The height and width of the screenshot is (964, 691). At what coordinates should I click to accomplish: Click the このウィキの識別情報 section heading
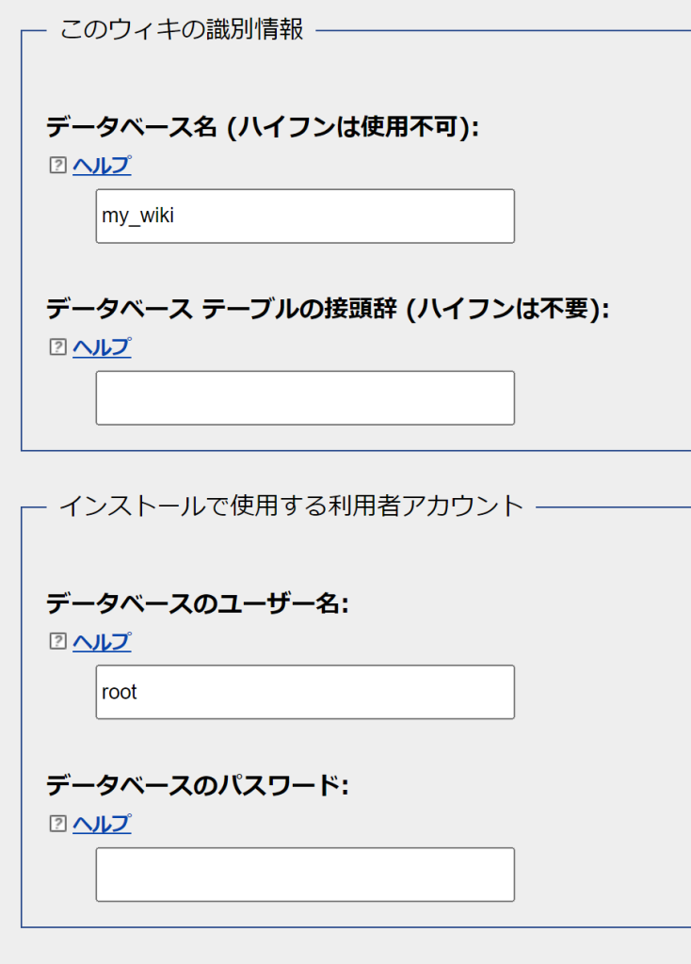(x=182, y=29)
